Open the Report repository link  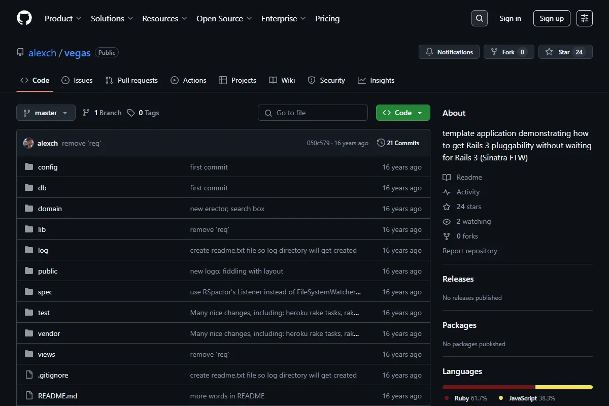pyautogui.click(x=470, y=251)
